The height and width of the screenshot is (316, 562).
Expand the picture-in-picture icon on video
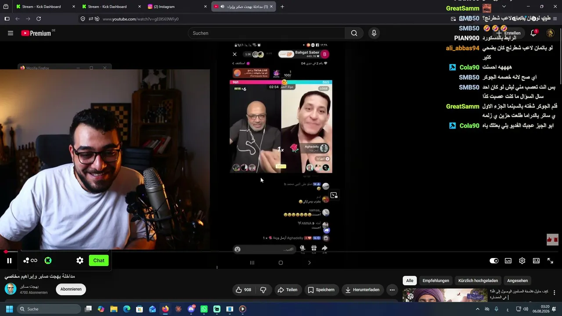point(334,195)
